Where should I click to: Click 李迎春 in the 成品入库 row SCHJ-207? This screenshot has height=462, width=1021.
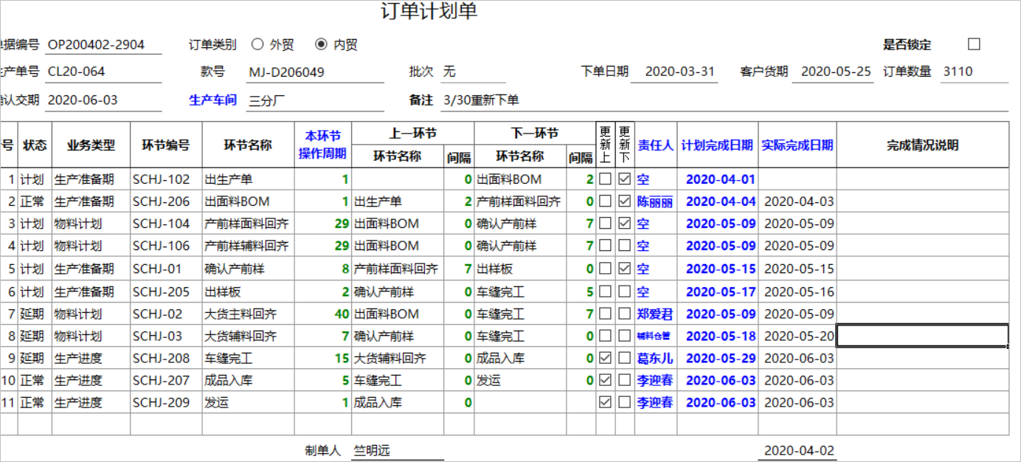(x=655, y=381)
